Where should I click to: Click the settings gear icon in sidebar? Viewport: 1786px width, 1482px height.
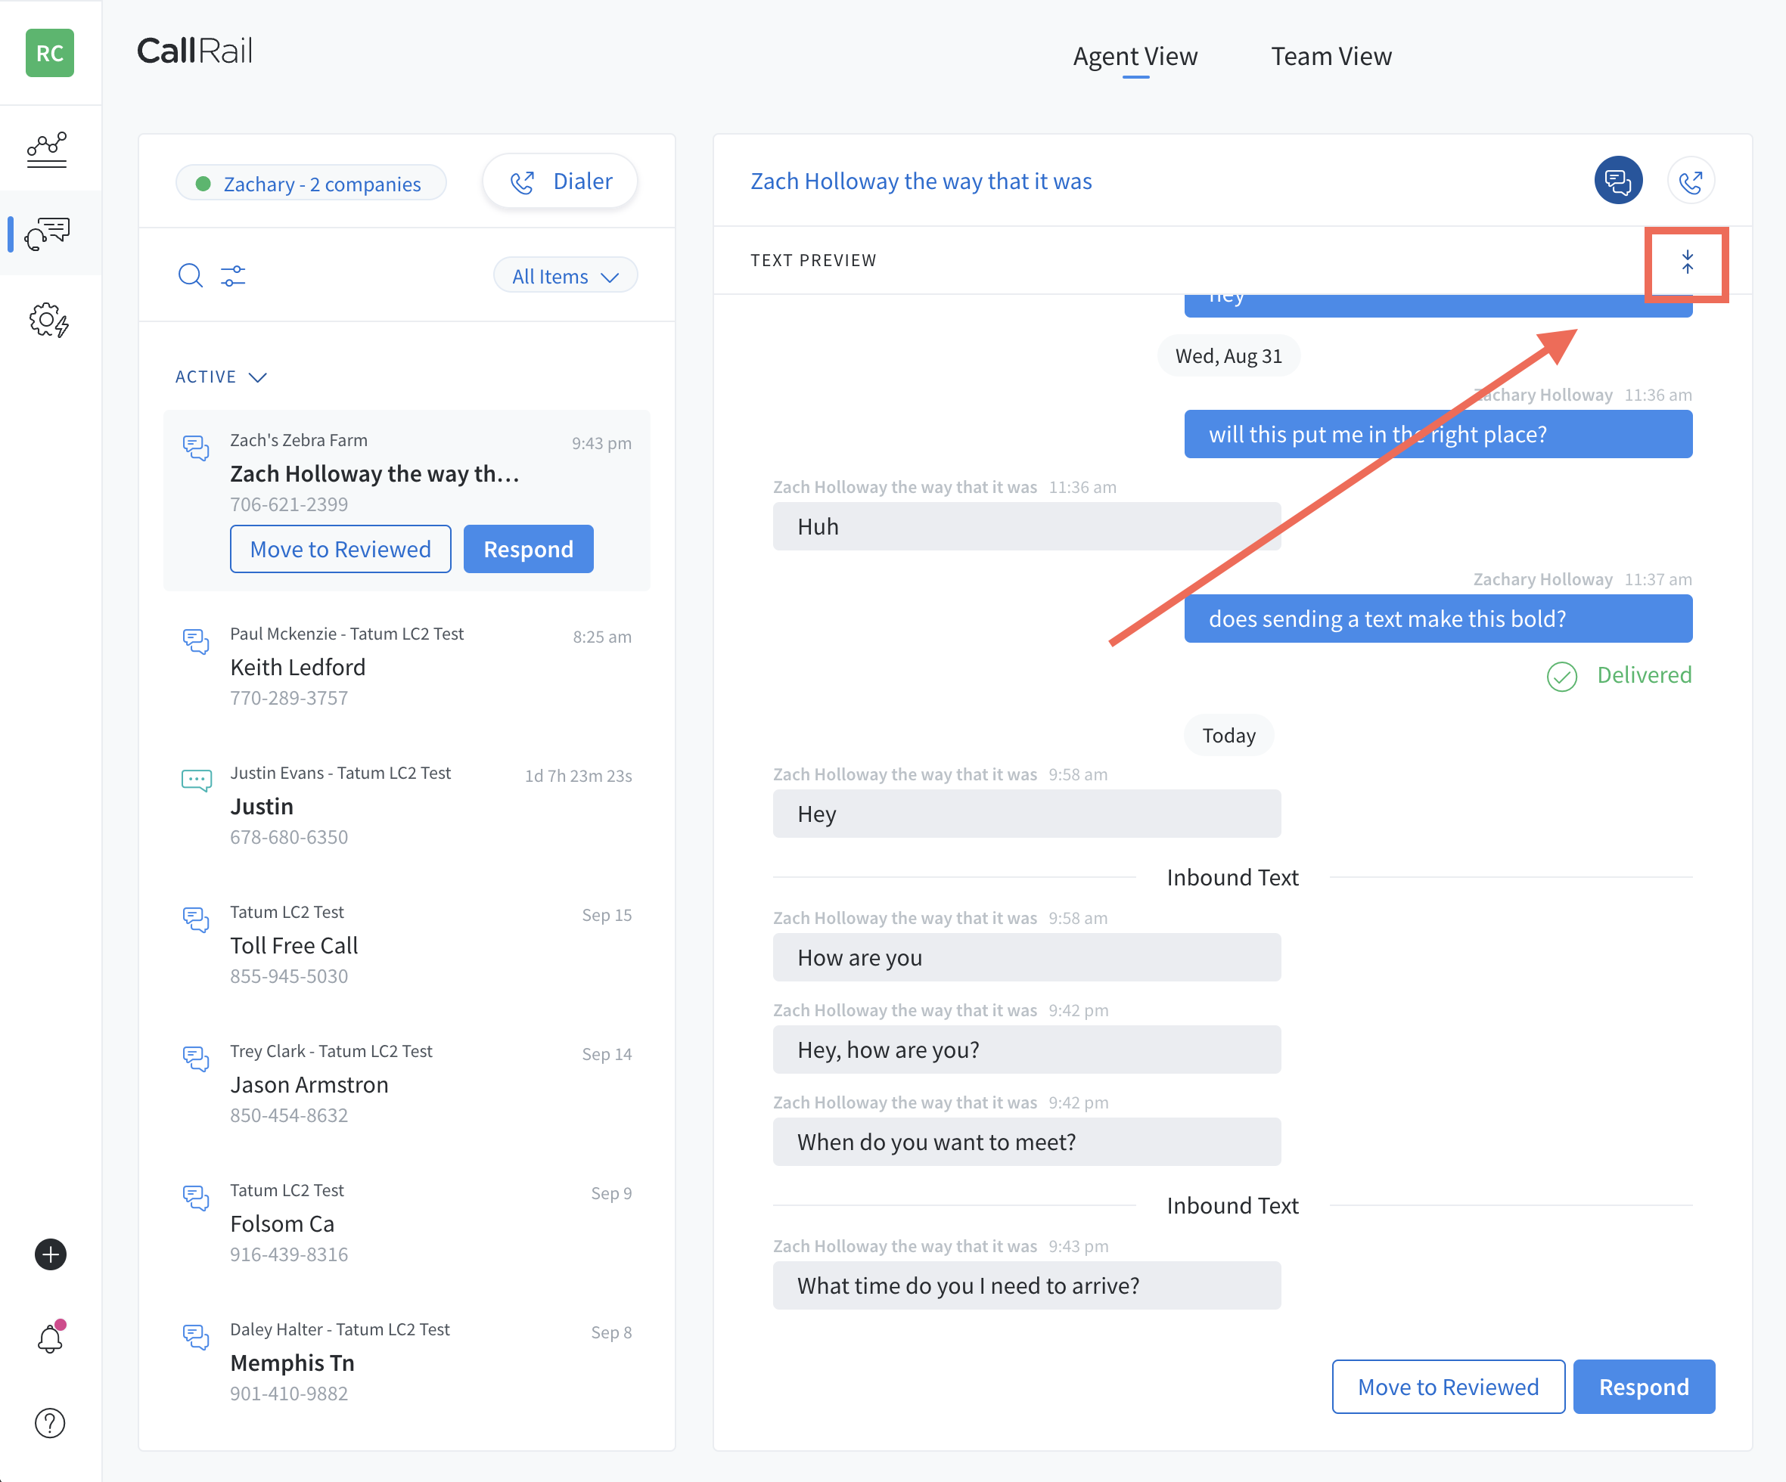click(x=49, y=320)
